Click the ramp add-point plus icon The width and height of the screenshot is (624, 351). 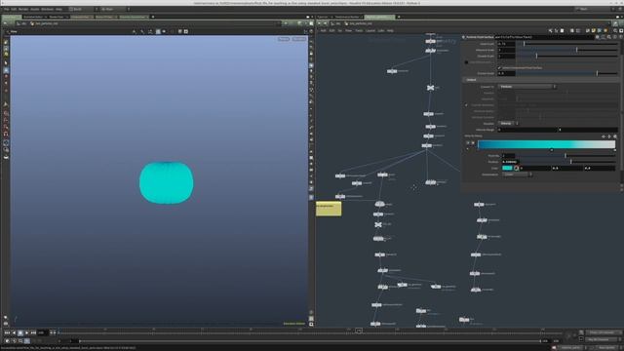tap(468, 143)
